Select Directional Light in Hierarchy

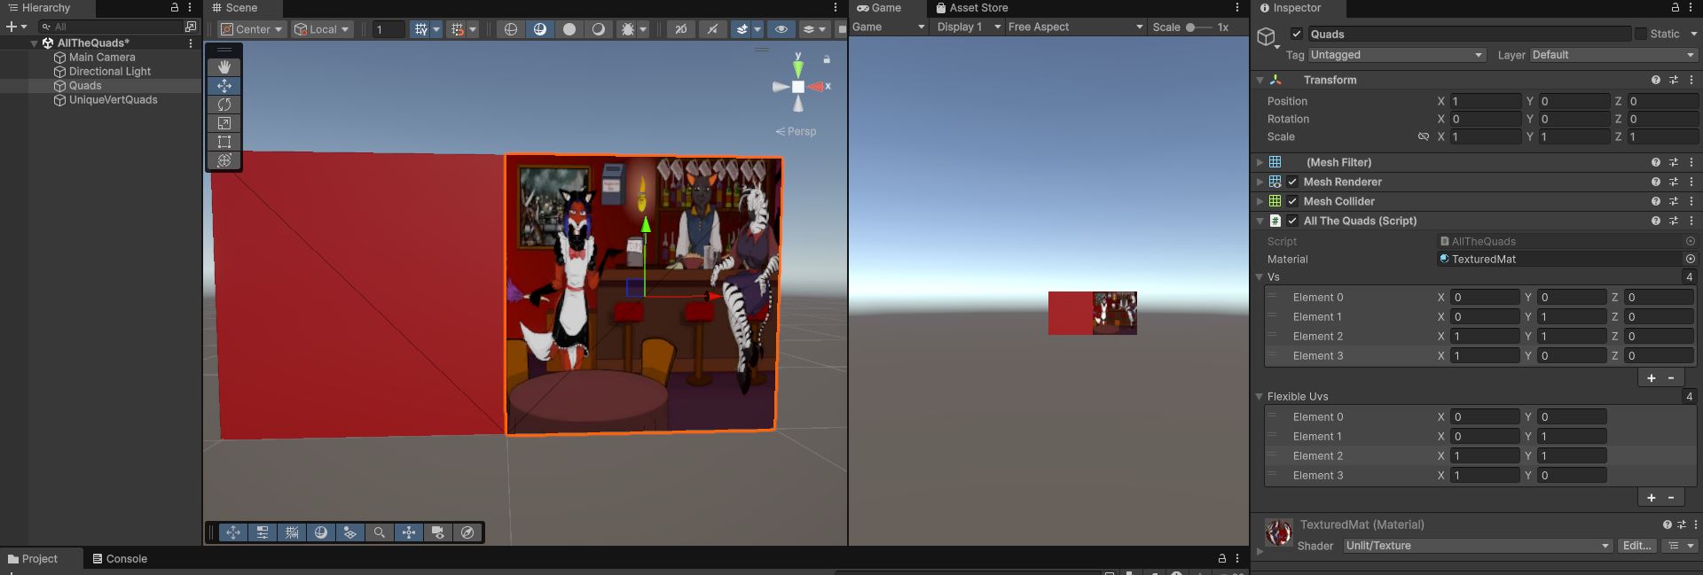point(110,71)
